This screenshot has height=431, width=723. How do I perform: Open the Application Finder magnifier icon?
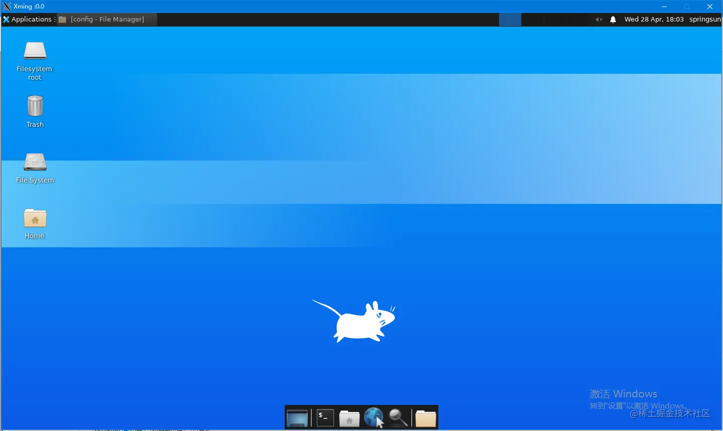tap(398, 417)
